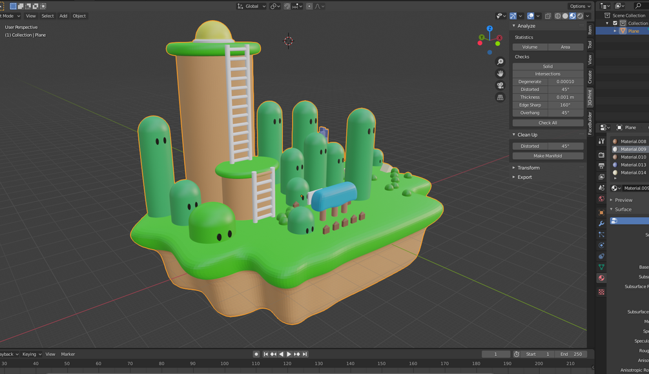Viewport: 649px width, 374px height.
Task: Toggle X-ray view button
Action: click(548, 16)
